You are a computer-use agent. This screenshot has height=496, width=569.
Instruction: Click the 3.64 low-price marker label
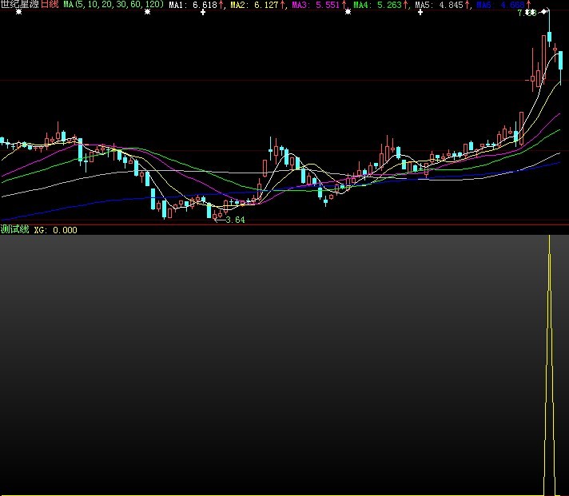coord(235,220)
